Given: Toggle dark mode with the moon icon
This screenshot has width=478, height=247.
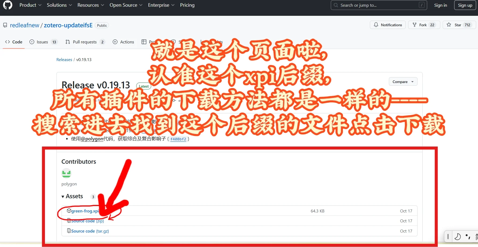Looking at the screenshot, I should (x=458, y=237).
